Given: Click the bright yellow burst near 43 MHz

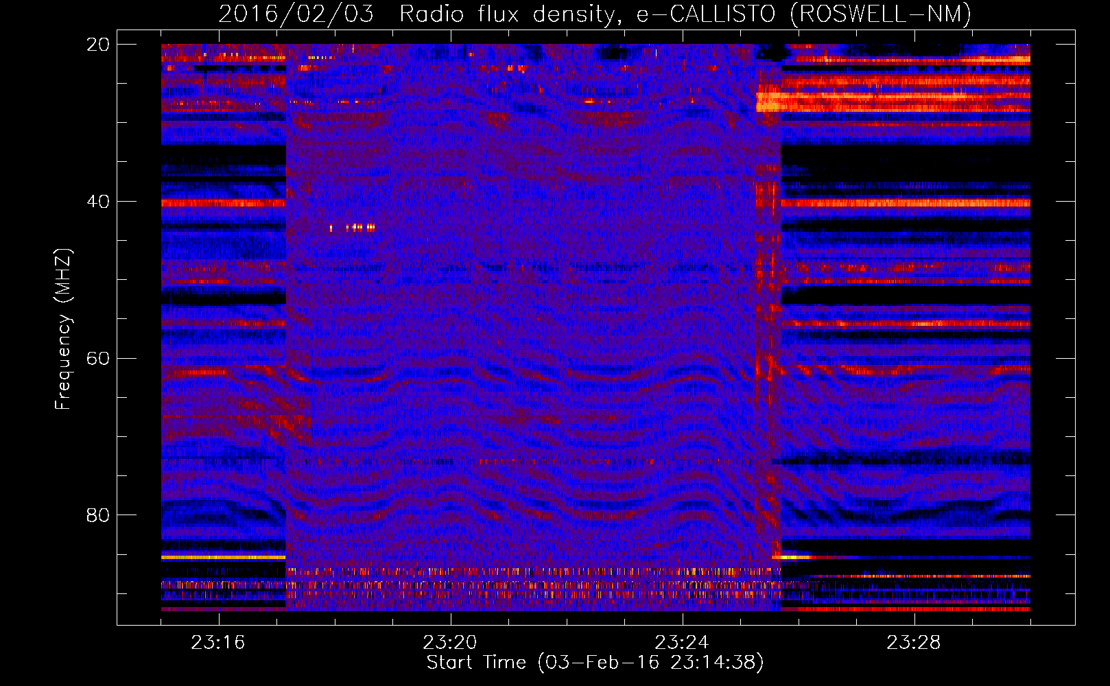Looking at the screenshot, I should pyautogui.click(x=353, y=227).
